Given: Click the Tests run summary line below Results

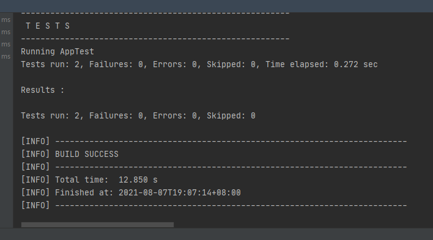Looking at the screenshot, I should click(138, 115).
